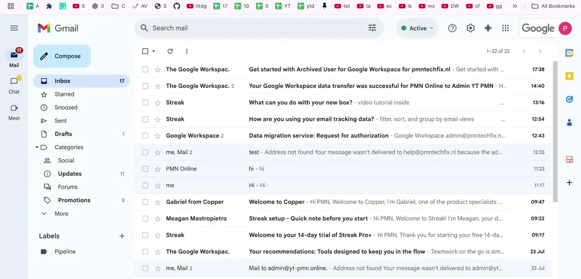
Task: Open Contacts side panel
Action: pos(569,122)
